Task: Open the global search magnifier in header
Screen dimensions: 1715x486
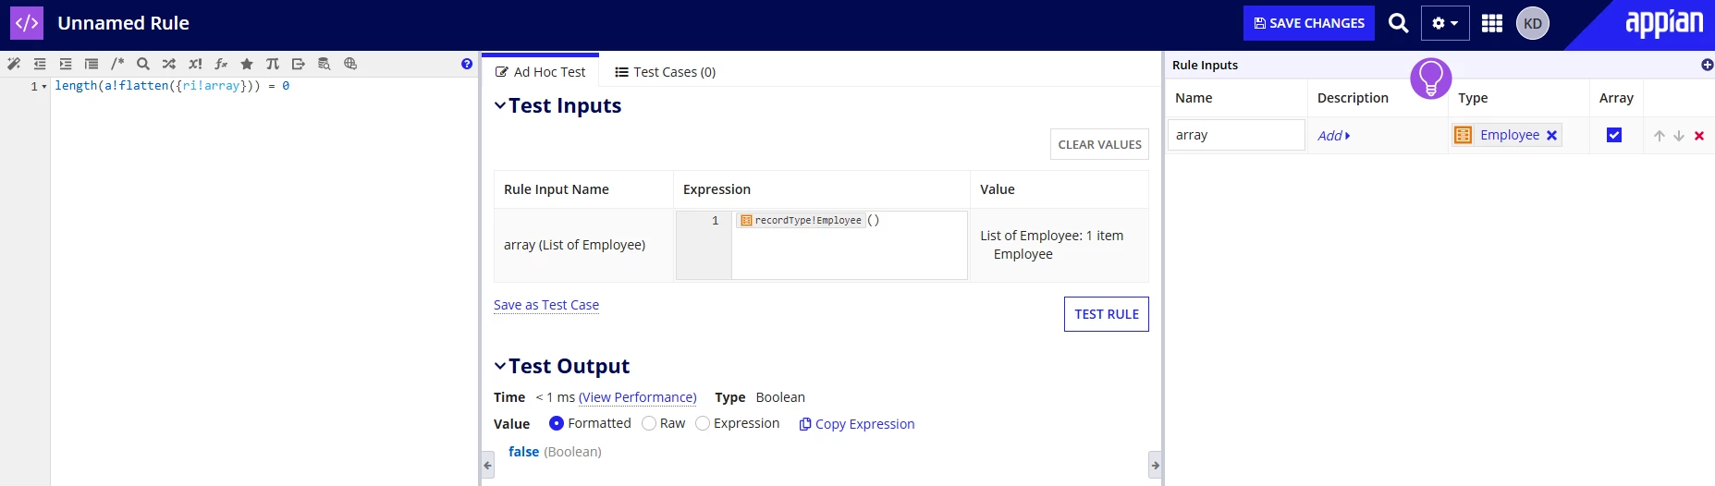Action: coord(1399,23)
